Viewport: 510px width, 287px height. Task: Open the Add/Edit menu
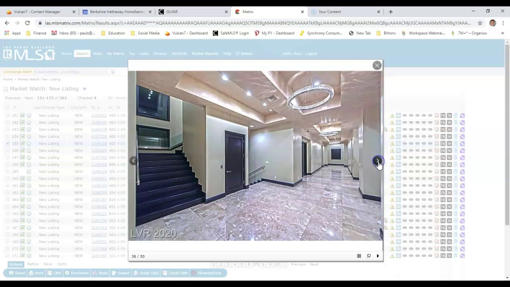click(179, 53)
